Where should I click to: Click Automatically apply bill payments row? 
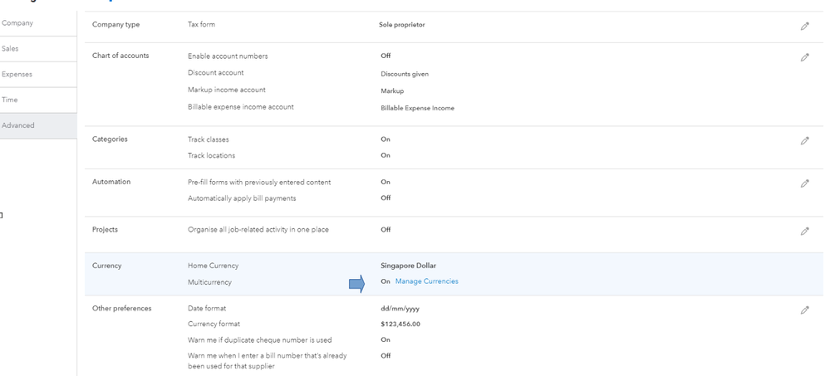coord(242,198)
